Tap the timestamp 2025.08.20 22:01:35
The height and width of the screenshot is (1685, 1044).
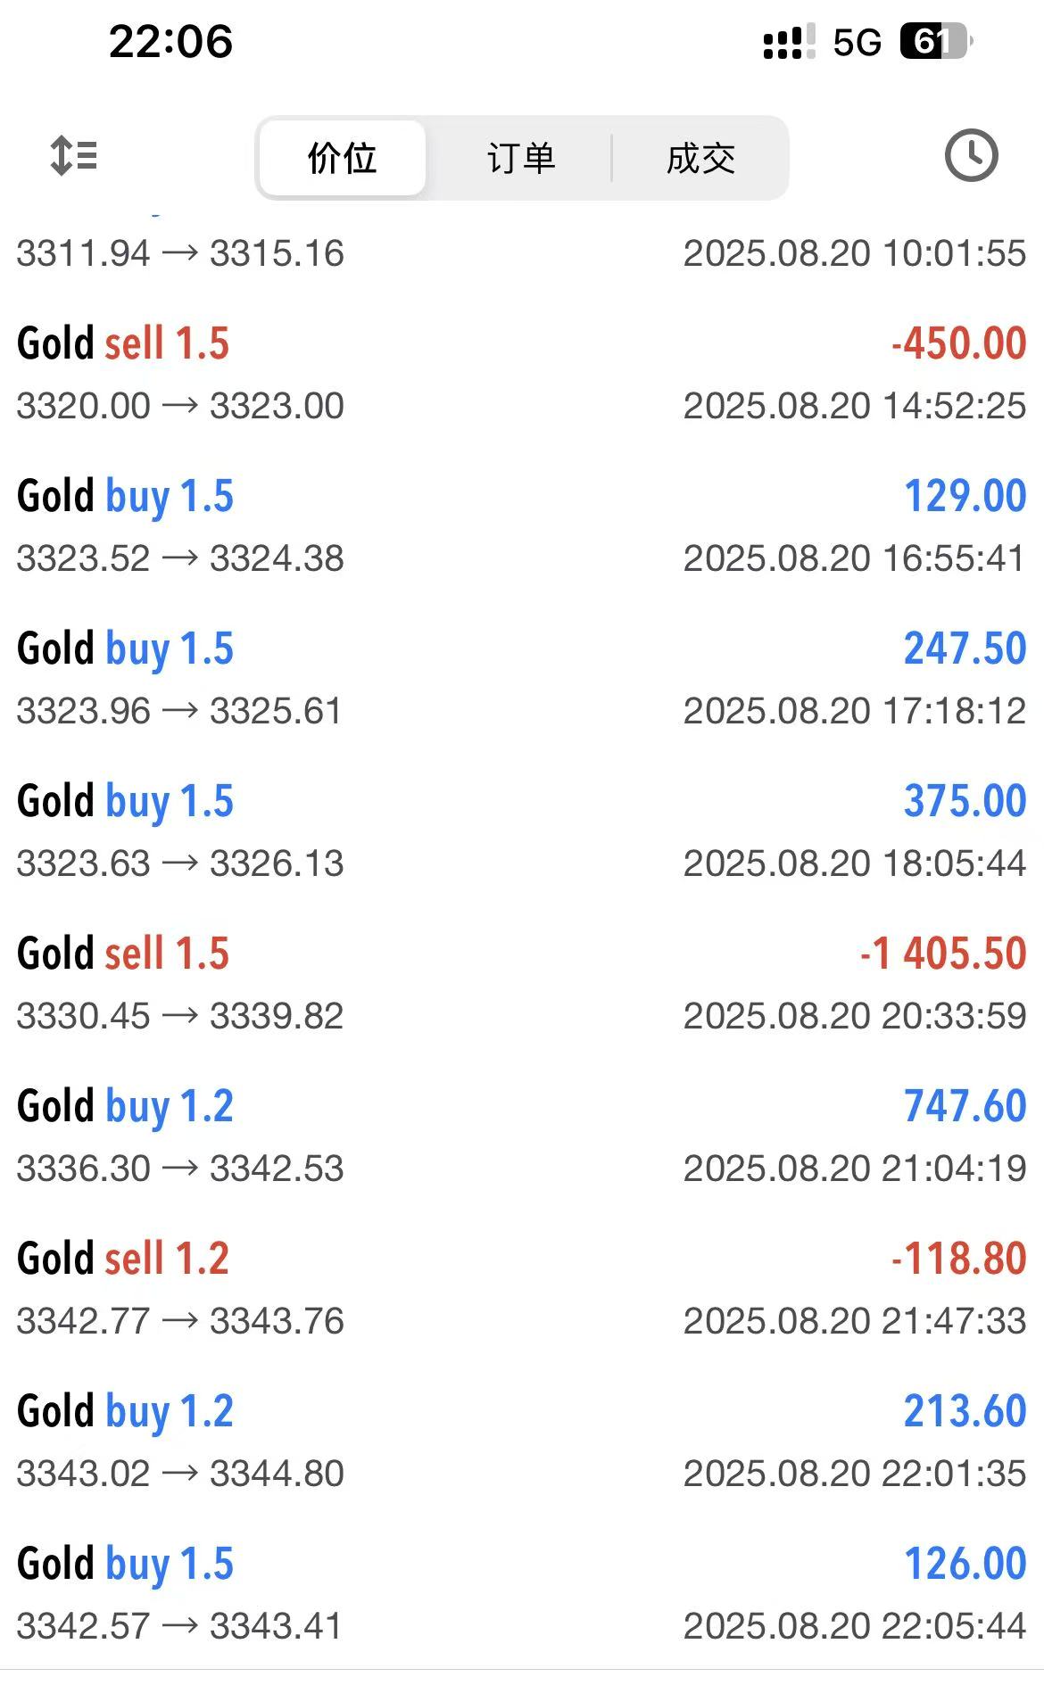pos(854,1474)
